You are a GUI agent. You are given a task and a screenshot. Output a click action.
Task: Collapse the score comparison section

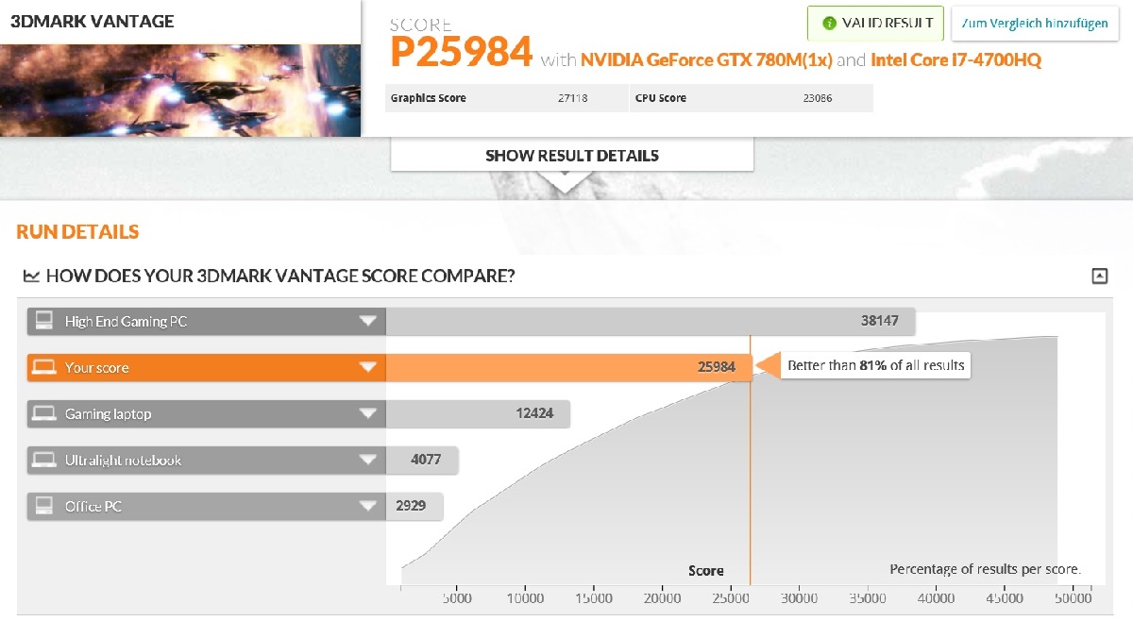[1098, 276]
